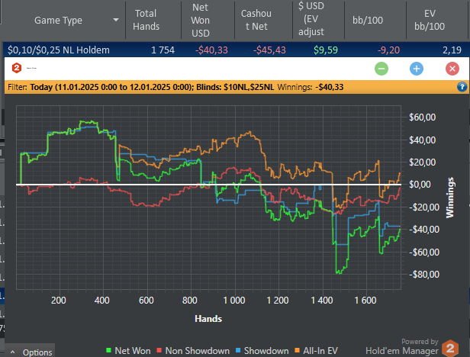470x357 pixels.
Task: Sort by Net Won USD column
Action: coord(200,20)
